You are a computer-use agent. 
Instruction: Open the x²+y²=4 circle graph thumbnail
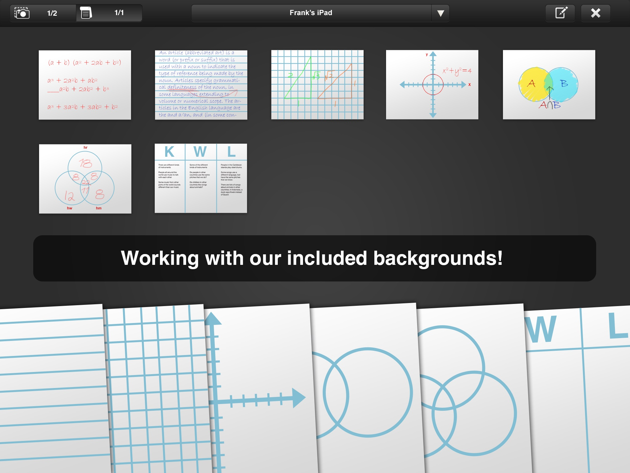click(432, 85)
